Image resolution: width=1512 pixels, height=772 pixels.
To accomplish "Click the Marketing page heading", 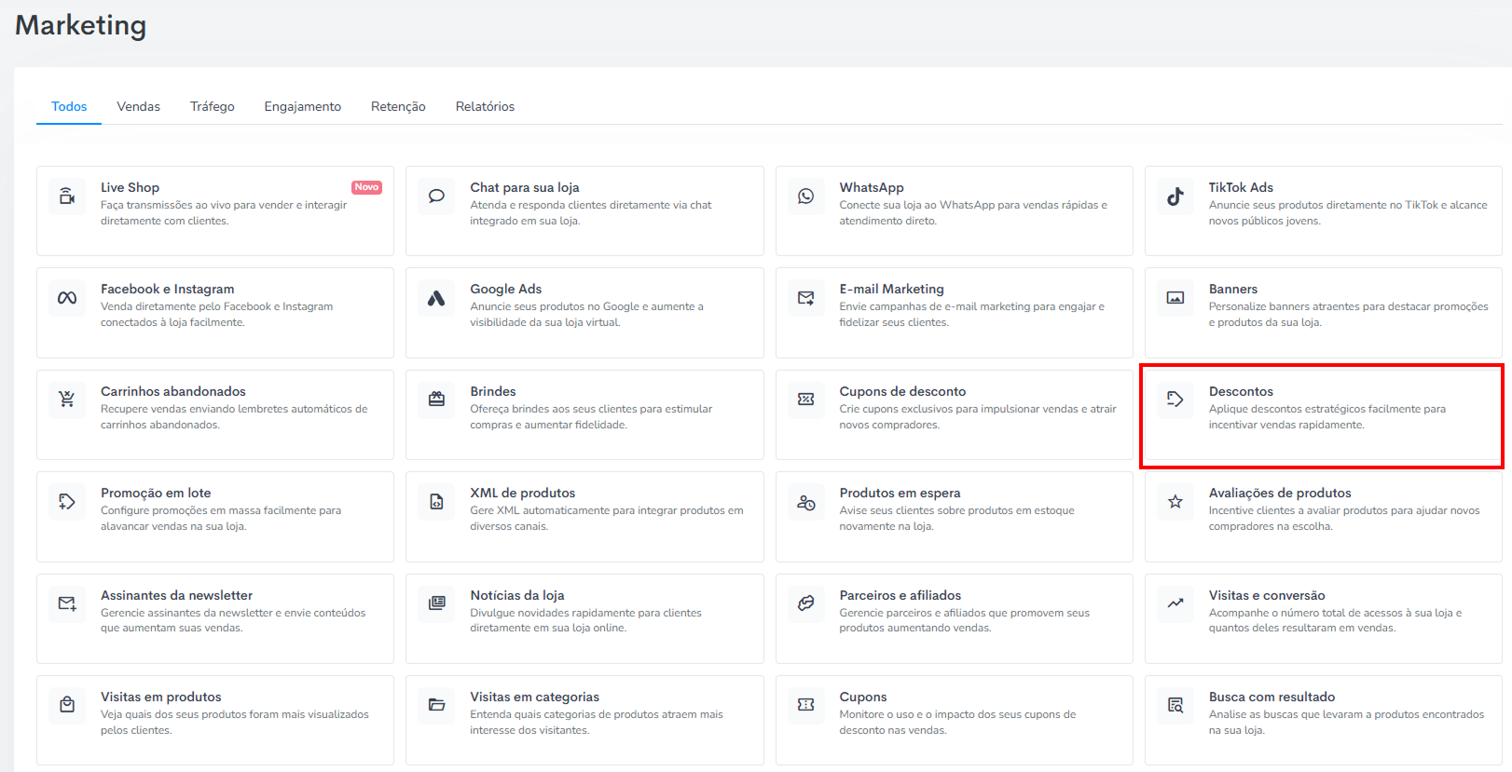I will tap(81, 25).
